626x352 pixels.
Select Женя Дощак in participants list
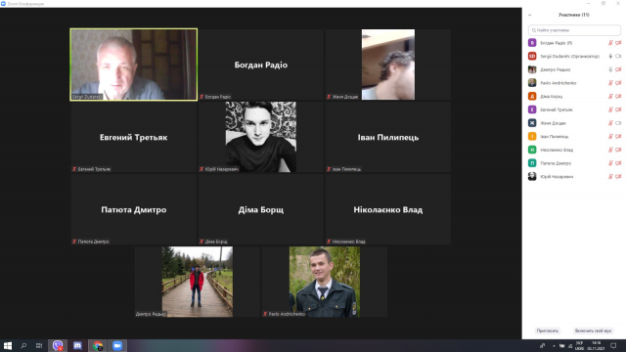[574, 123]
